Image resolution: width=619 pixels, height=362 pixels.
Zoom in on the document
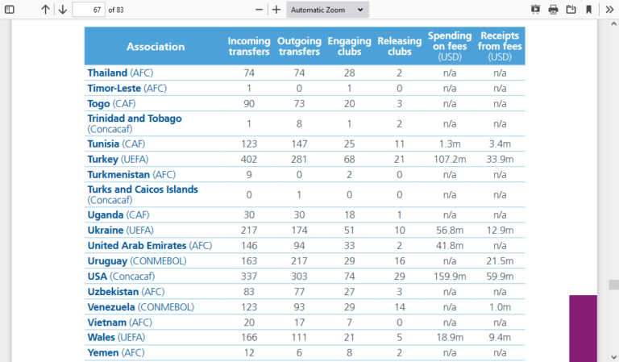[276, 10]
